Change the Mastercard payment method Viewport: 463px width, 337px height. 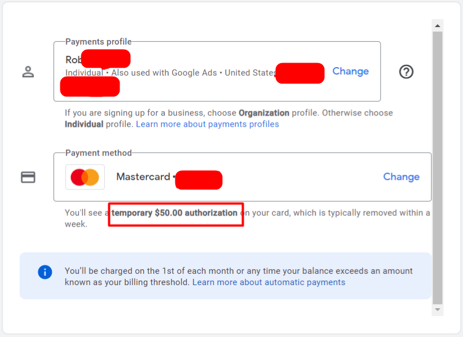[402, 177]
